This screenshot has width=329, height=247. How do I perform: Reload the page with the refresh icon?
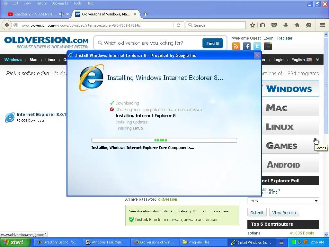[179, 25]
